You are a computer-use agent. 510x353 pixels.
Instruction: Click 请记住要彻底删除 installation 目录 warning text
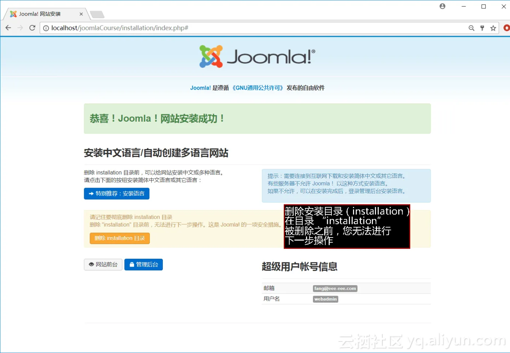[131, 217]
